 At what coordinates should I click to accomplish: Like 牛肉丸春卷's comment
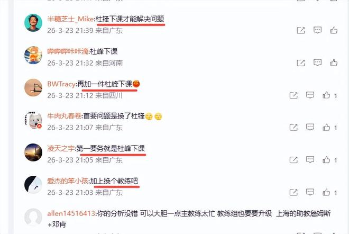coord(326,127)
